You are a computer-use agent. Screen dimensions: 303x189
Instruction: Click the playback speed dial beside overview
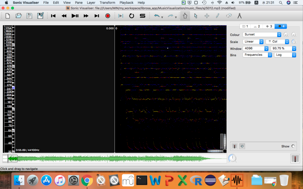point(232,158)
